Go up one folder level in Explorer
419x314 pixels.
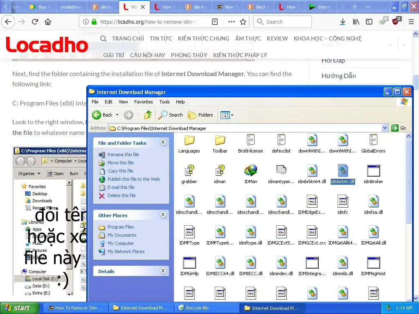(x=148, y=115)
